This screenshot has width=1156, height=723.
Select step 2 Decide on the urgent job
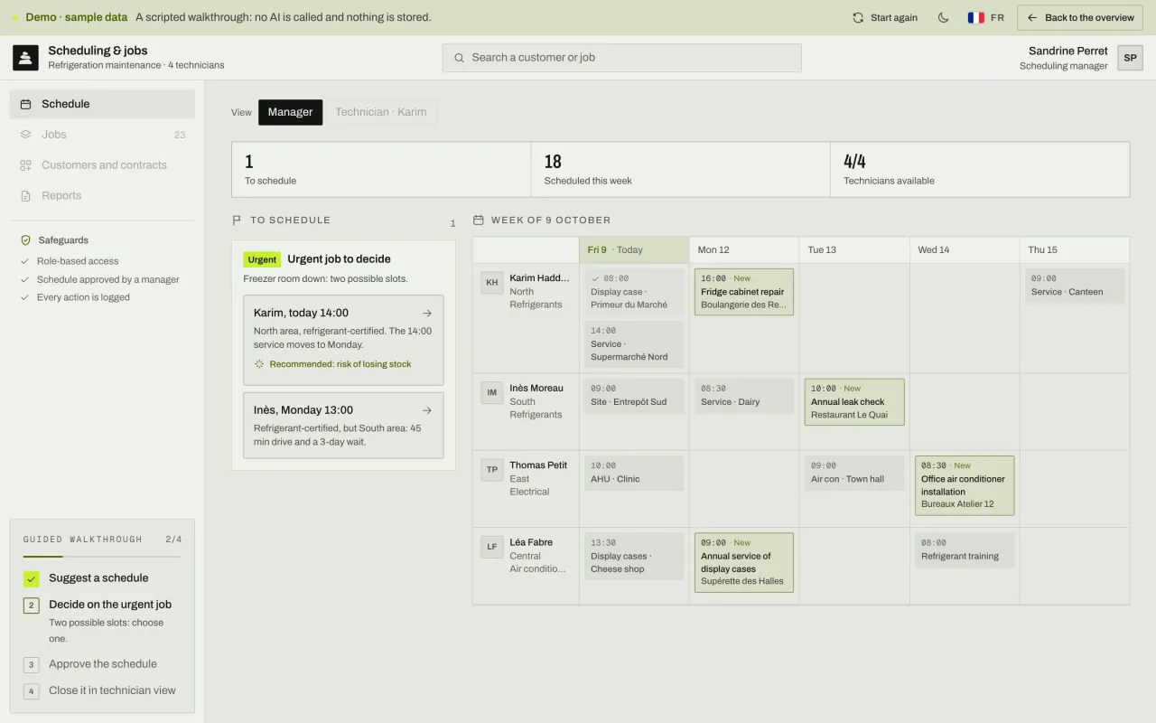tap(102, 620)
